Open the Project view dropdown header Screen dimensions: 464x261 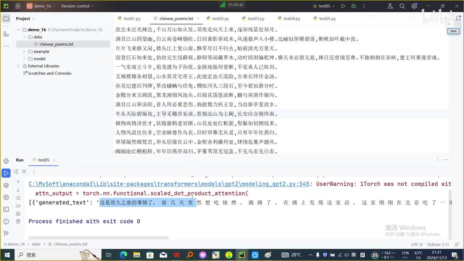coord(25,18)
